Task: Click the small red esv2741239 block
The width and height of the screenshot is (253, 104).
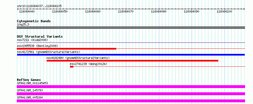Action: (x=72, y=67)
